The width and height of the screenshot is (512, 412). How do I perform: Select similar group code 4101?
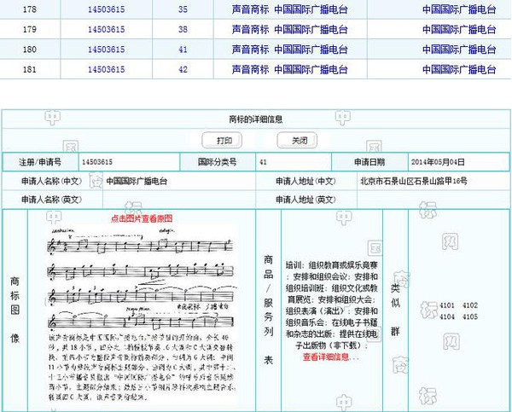[x=446, y=305]
